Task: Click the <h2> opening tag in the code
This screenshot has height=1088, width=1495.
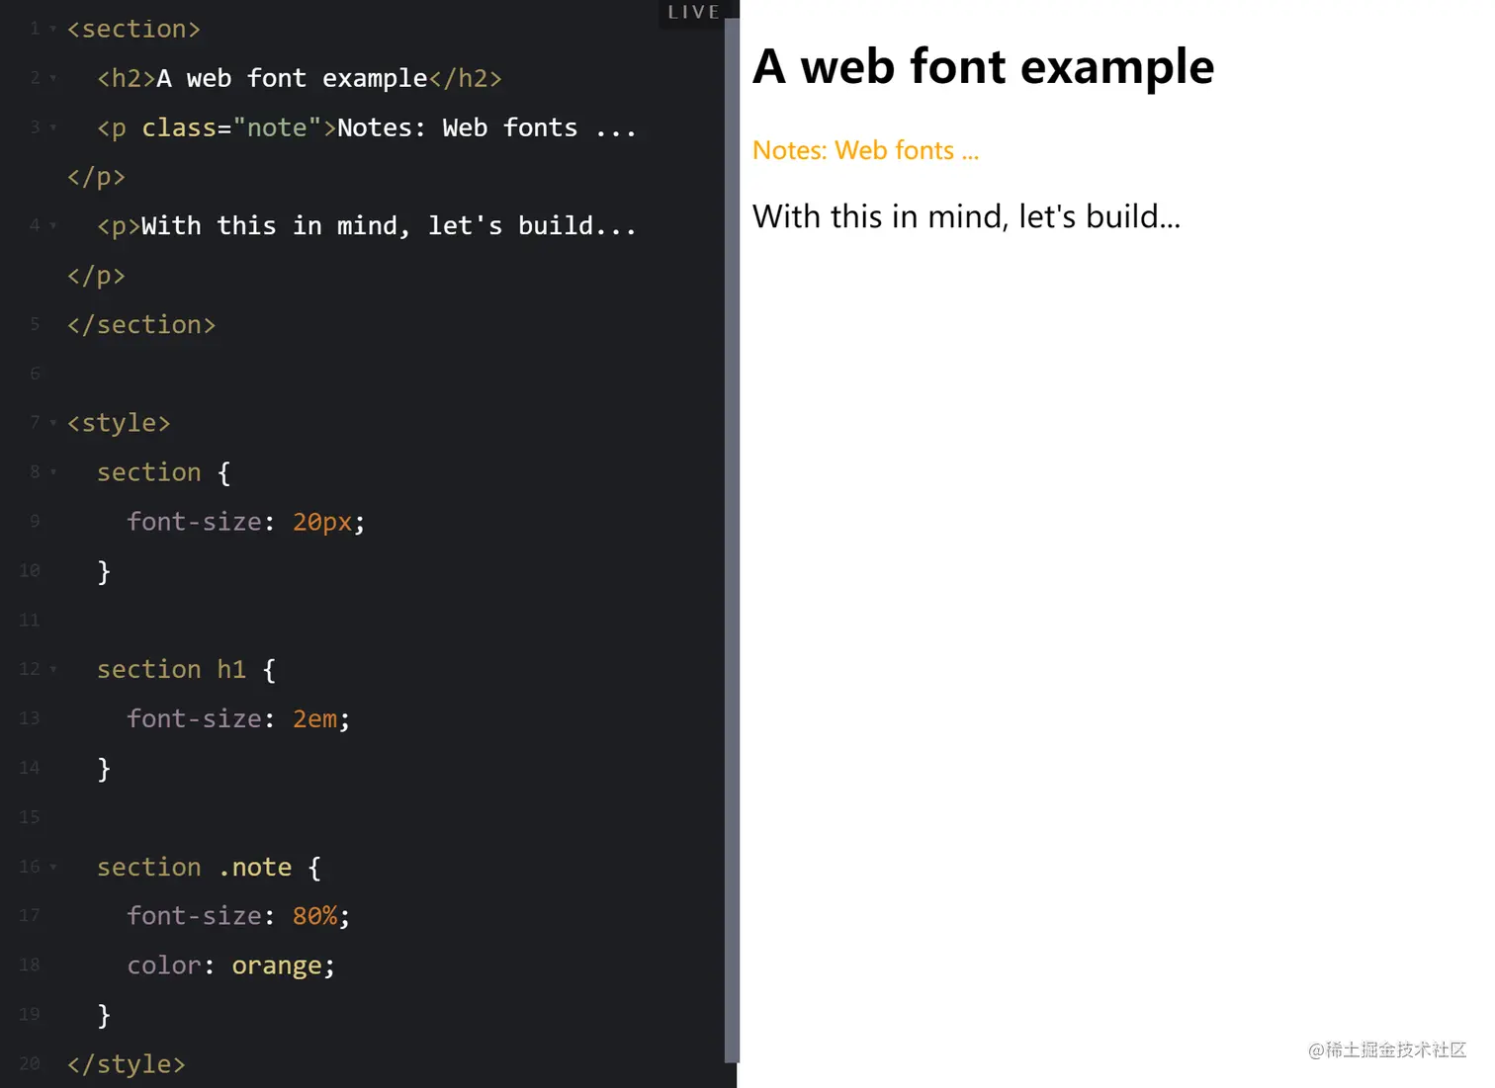Action: (x=127, y=78)
